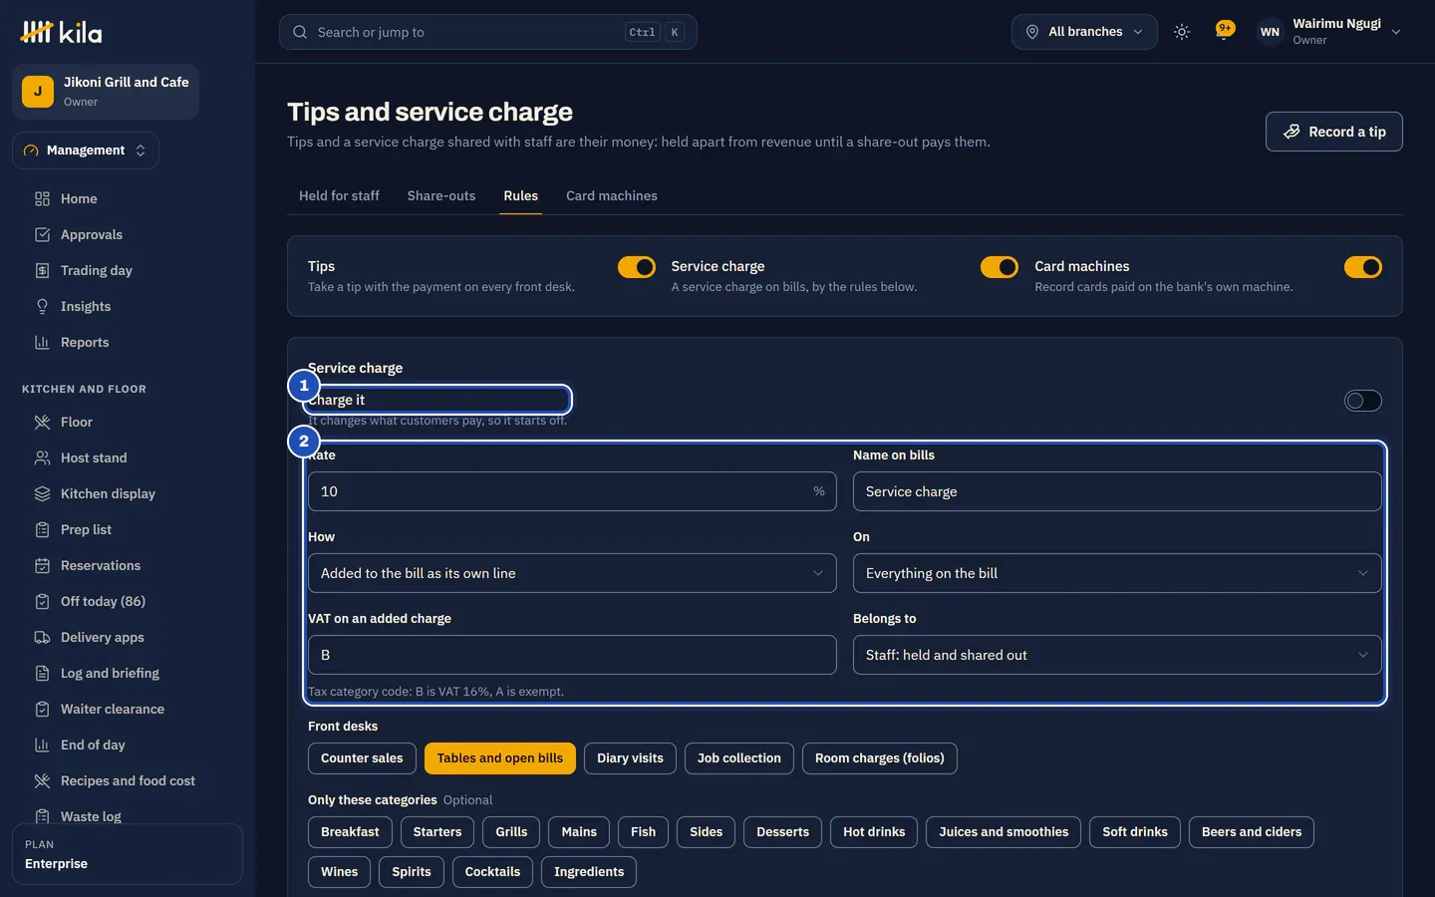Expand the Wairimu Ngugi user menu
The height and width of the screenshot is (897, 1435).
[1329, 32]
